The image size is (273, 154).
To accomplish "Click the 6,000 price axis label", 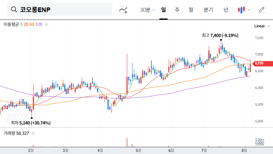I will [x=259, y=88].
